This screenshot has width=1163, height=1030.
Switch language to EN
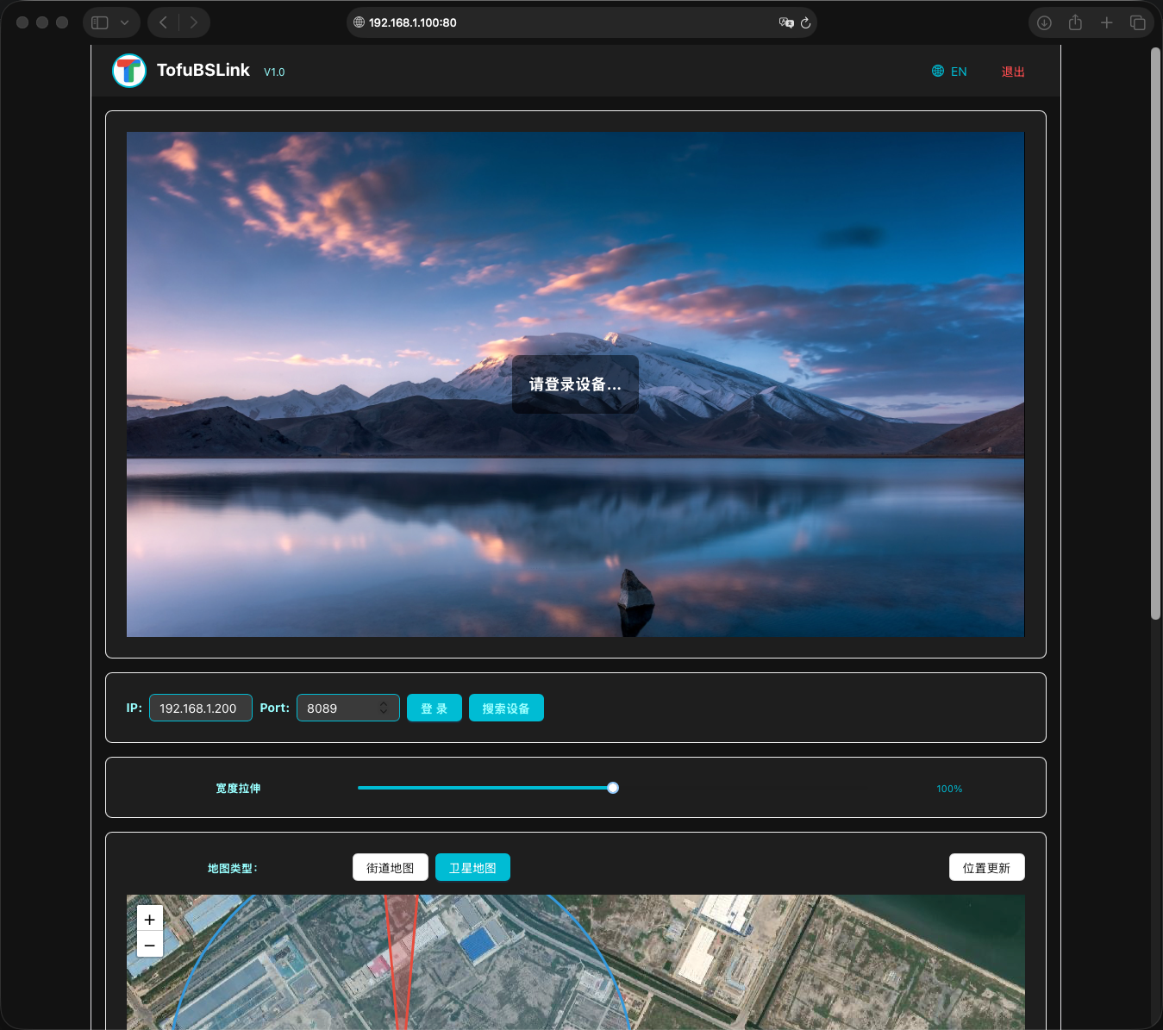959,72
